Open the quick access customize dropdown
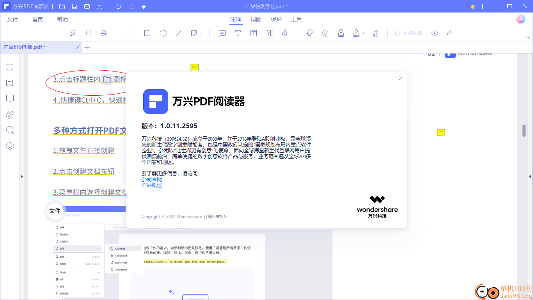 pos(144,7)
